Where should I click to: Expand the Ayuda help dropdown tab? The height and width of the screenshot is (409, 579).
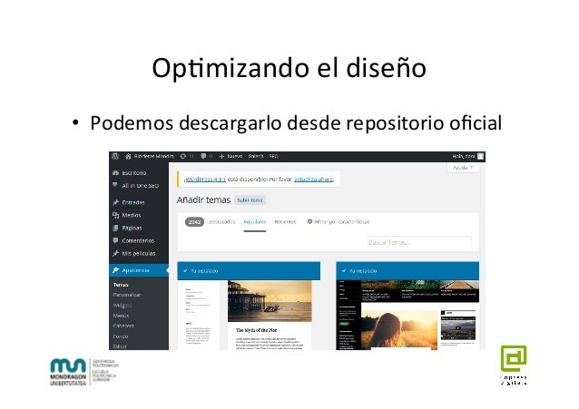point(463,168)
